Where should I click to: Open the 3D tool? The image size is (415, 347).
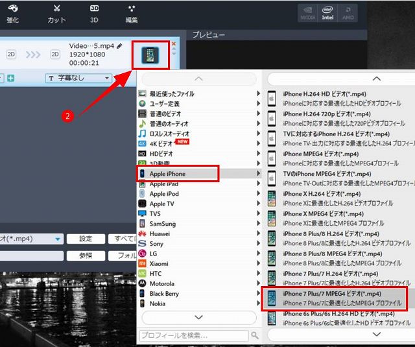point(94,14)
